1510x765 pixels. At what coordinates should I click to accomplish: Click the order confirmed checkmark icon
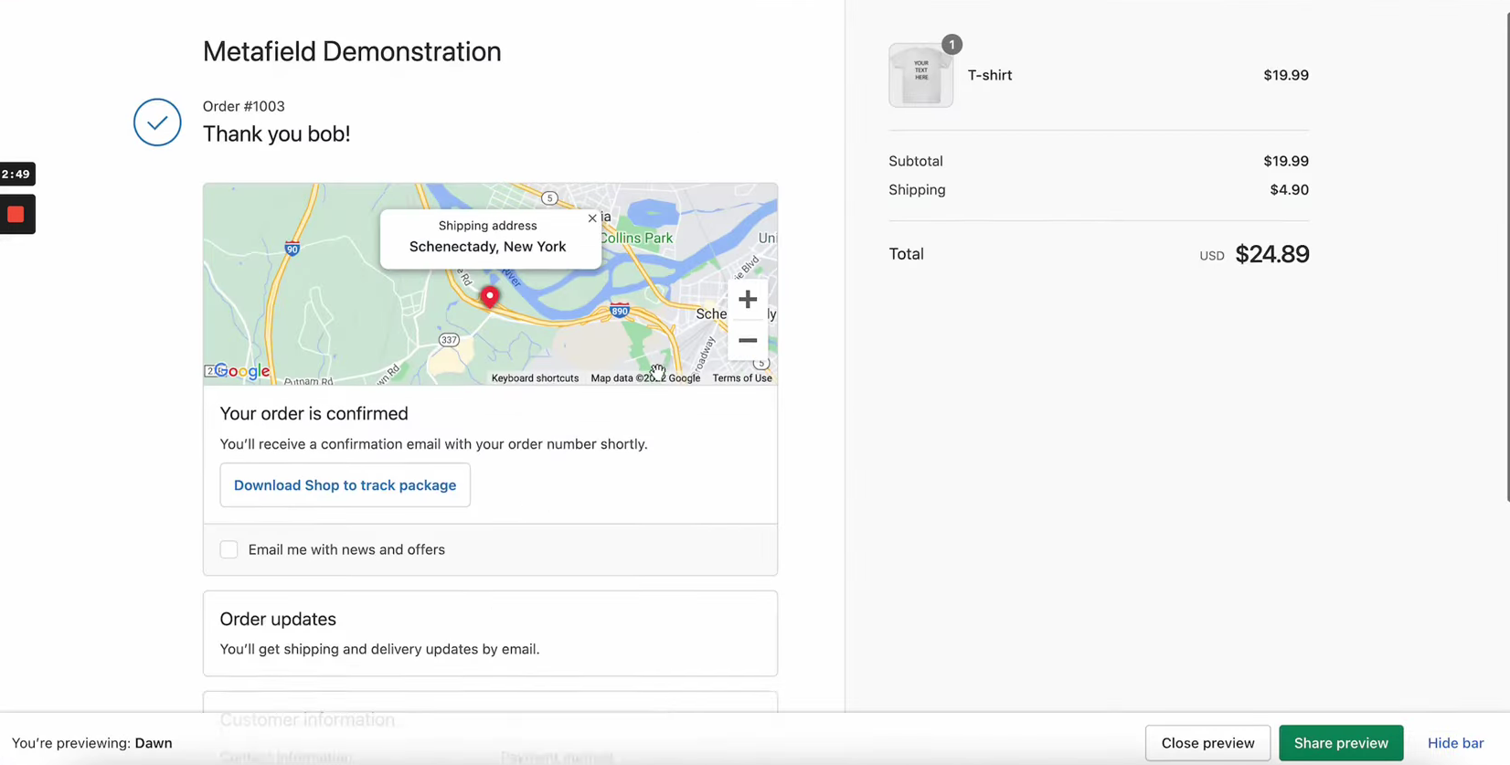pos(157,122)
